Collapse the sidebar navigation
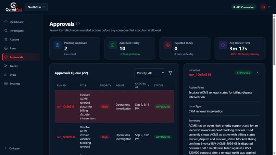Image resolution: width=276 pixels, height=155 pixels. [12, 148]
